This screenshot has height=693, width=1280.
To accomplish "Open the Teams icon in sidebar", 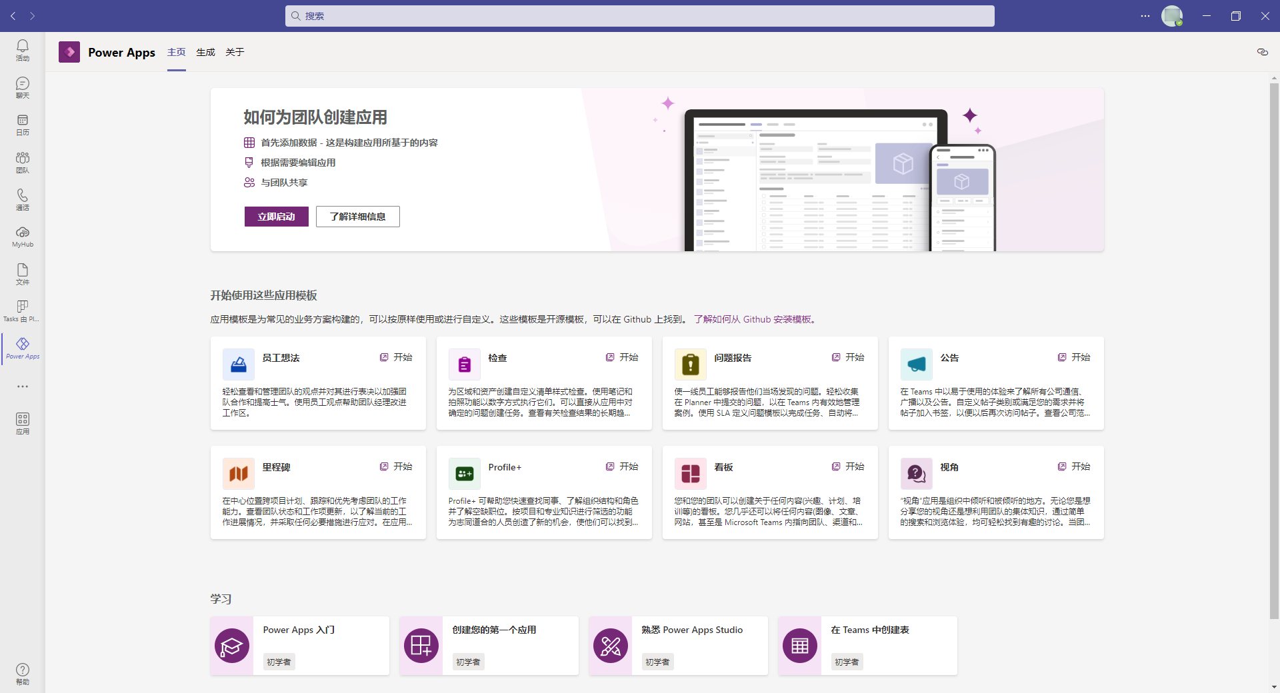I will tap(23, 162).
